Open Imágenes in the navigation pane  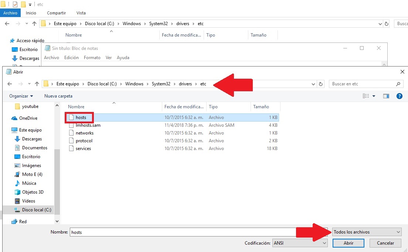28,166
